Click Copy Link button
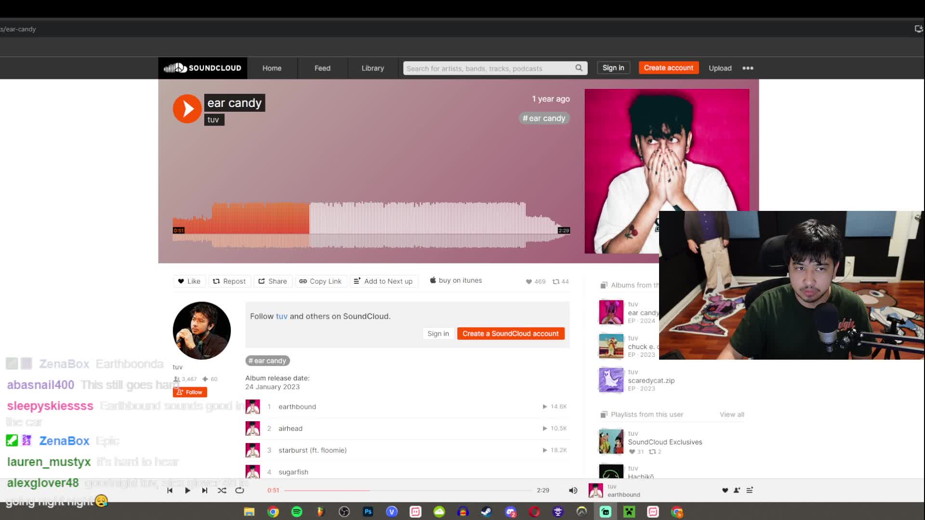Viewport: 925px width, 520px height. click(x=320, y=281)
